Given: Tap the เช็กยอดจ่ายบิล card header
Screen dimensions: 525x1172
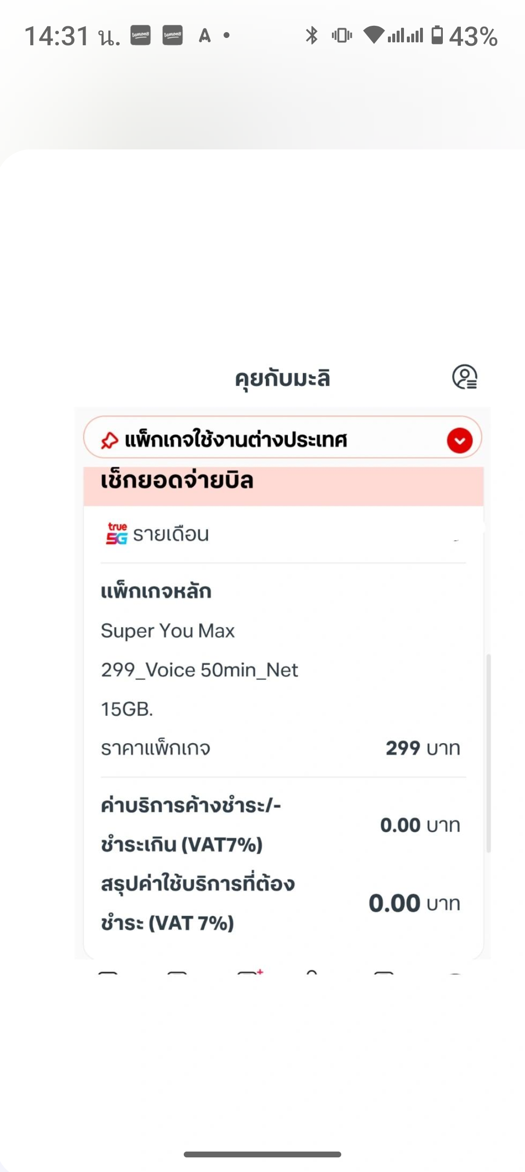Looking at the screenshot, I should [177, 481].
